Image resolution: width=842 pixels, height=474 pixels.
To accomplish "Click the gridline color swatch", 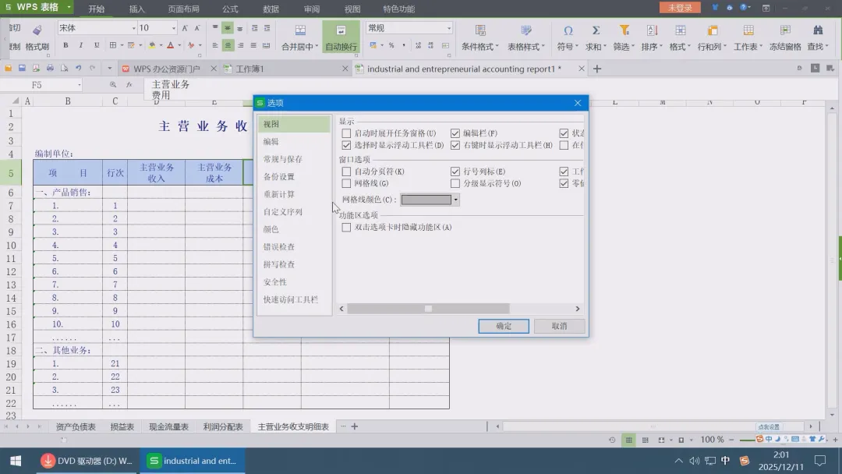I will click(426, 200).
